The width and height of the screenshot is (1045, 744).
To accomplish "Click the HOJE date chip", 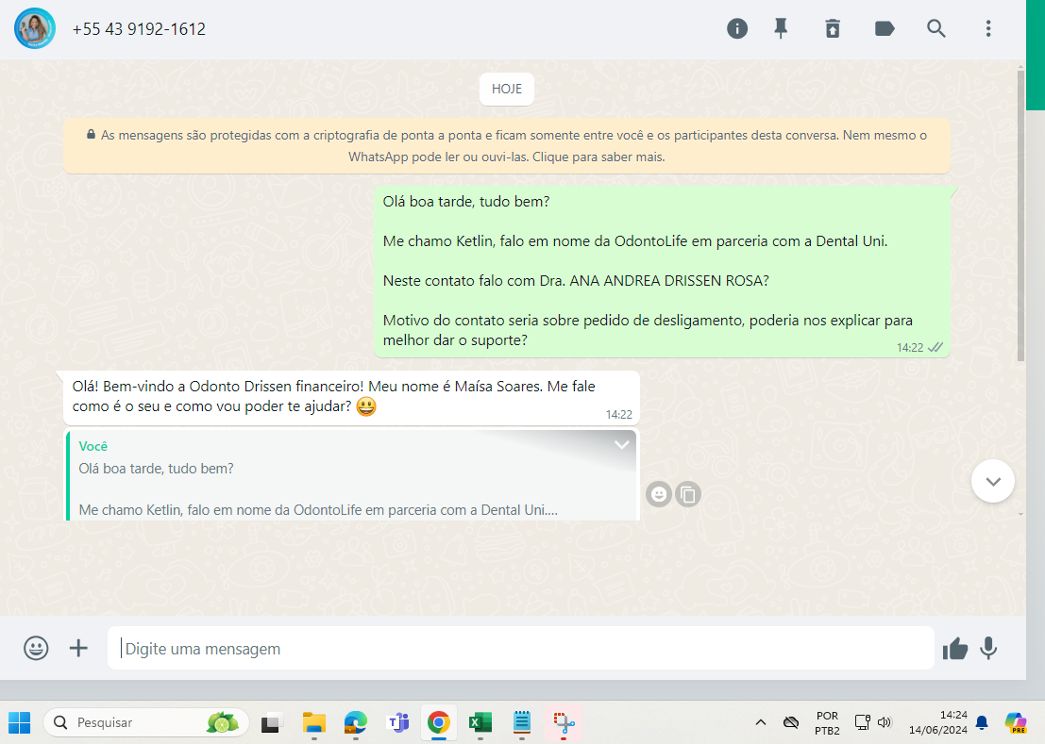I will point(507,90).
